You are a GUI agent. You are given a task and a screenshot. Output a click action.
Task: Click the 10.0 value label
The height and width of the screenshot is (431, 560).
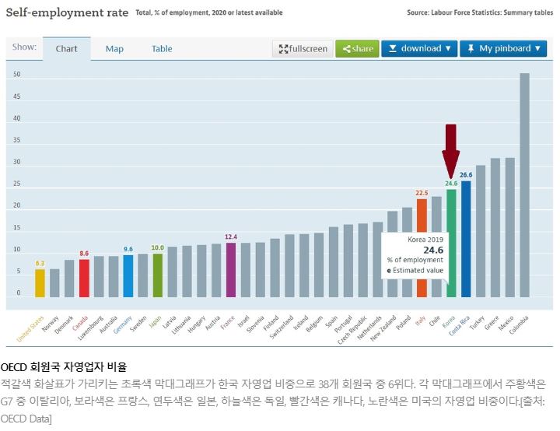(x=157, y=247)
